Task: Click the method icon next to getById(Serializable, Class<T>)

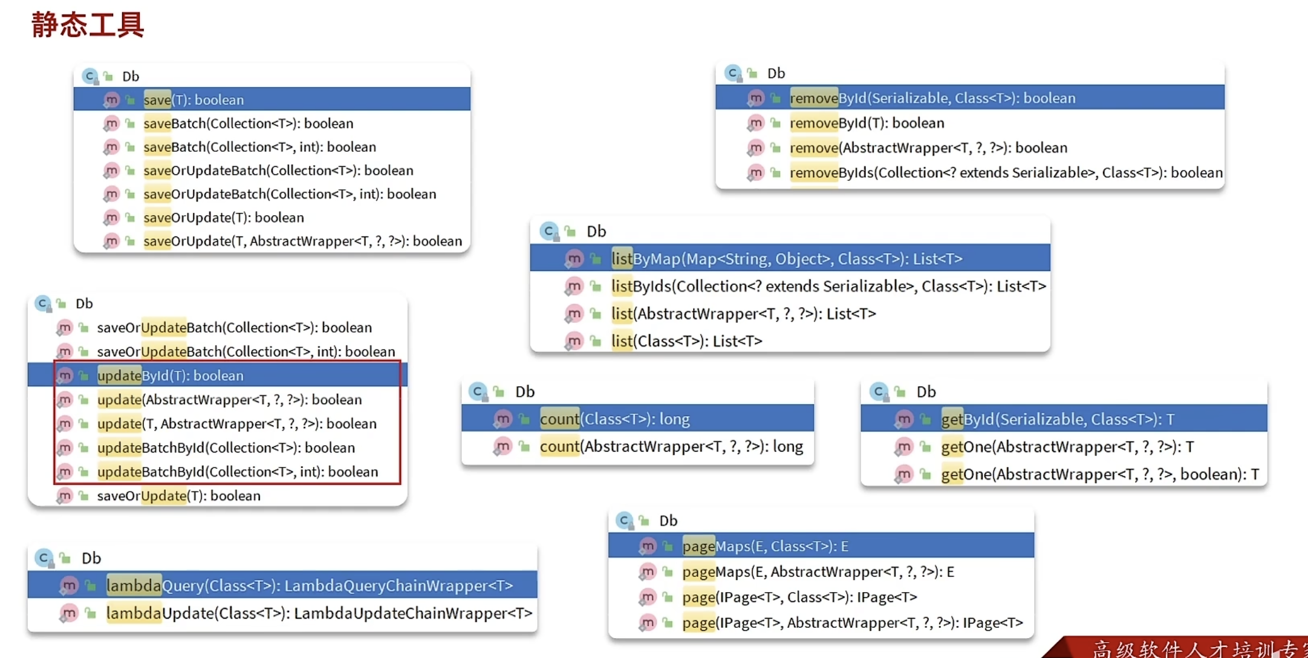Action: coord(903,419)
